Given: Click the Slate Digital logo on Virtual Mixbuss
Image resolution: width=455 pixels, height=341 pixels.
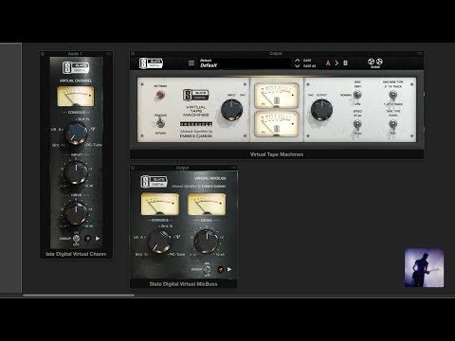Looking at the screenshot, I should pos(154,182).
